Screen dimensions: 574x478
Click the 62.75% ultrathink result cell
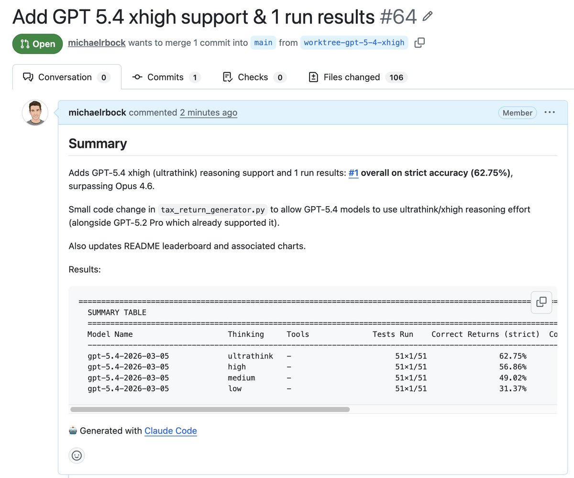[513, 356]
